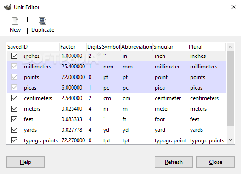The height and width of the screenshot is (174, 241).
Task: Click the New unit page icon
Action: [15, 22]
